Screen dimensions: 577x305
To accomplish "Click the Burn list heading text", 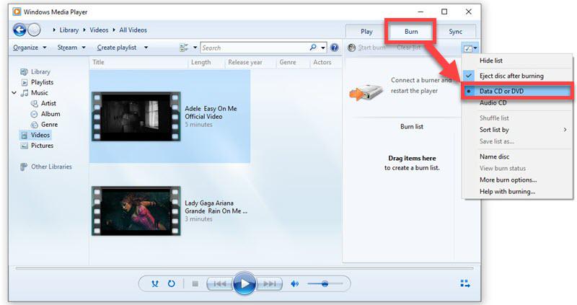I will pyautogui.click(x=412, y=127).
